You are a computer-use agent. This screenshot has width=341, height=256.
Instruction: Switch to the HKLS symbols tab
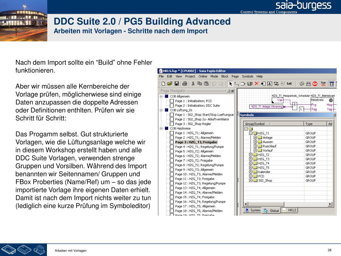[x=290, y=210]
